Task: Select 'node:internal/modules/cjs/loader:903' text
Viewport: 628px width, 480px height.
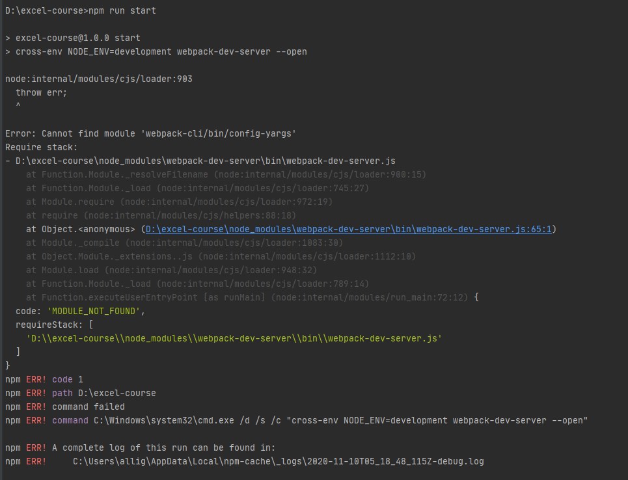Action: click(99, 79)
